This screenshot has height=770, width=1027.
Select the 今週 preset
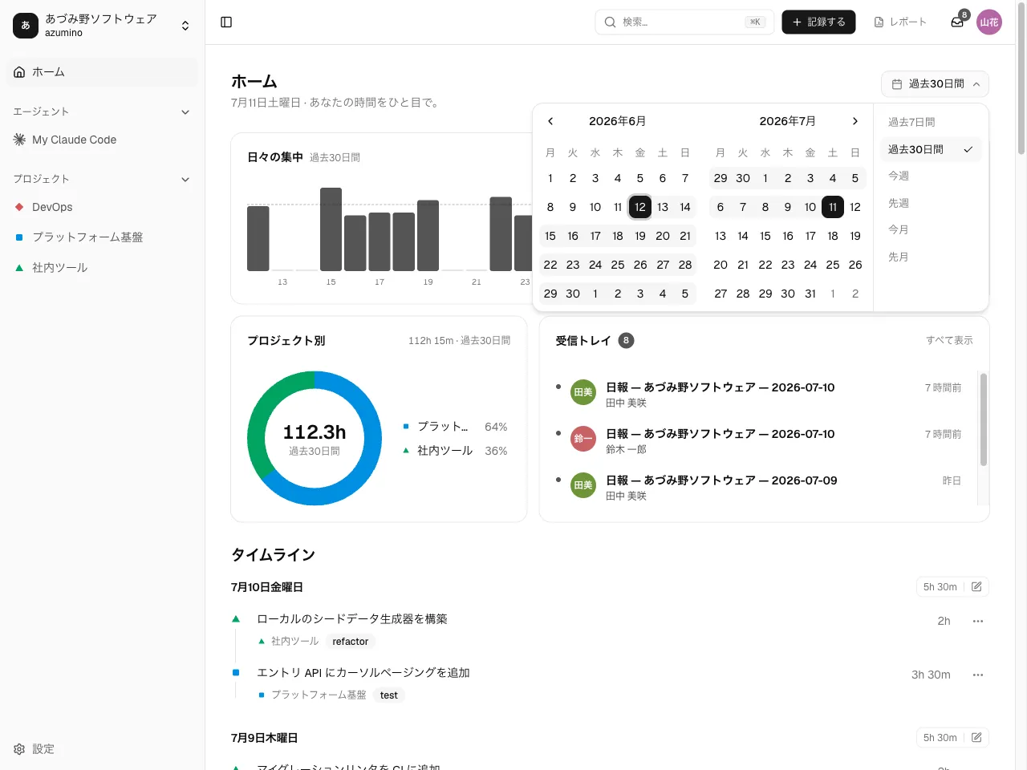click(931, 176)
